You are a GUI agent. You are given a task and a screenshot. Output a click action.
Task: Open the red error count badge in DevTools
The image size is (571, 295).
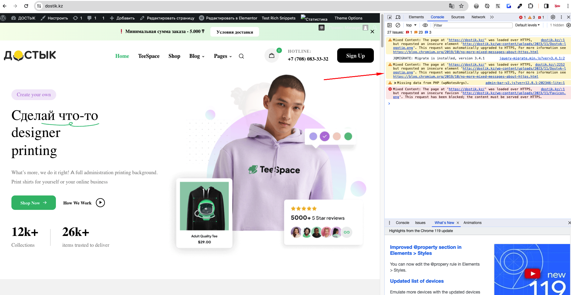(x=522, y=17)
